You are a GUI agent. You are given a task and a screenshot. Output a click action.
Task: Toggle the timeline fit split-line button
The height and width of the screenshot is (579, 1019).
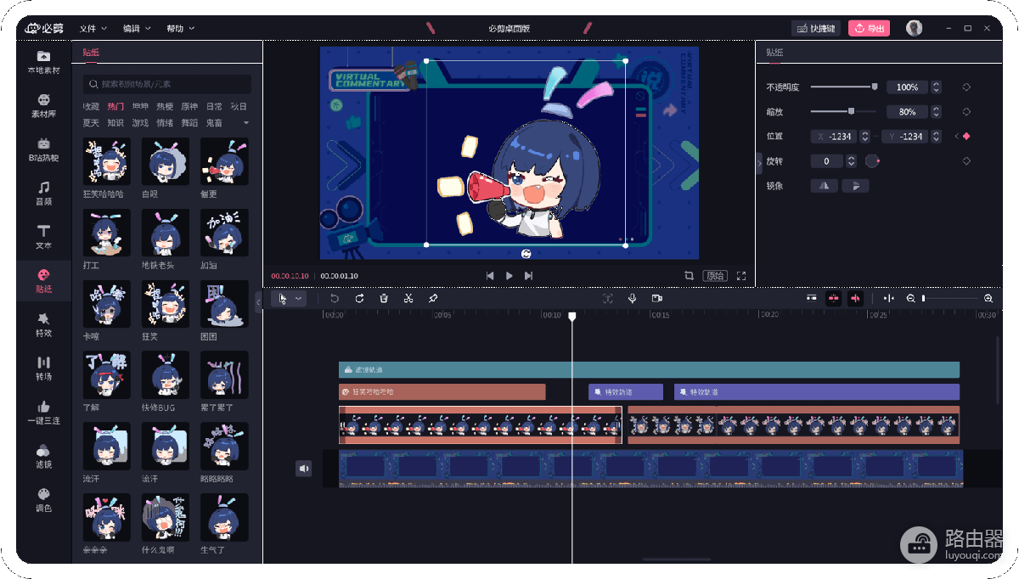[x=888, y=299]
